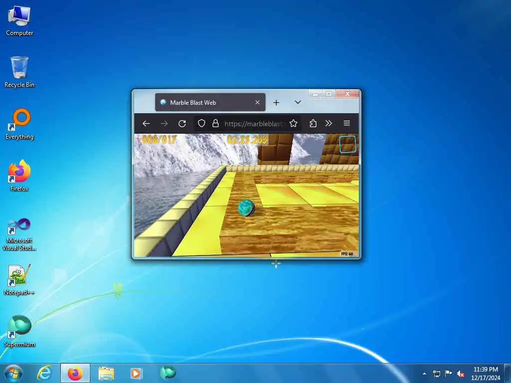Select the Firefox desktop shortcut
The image size is (511, 383).
19,176
